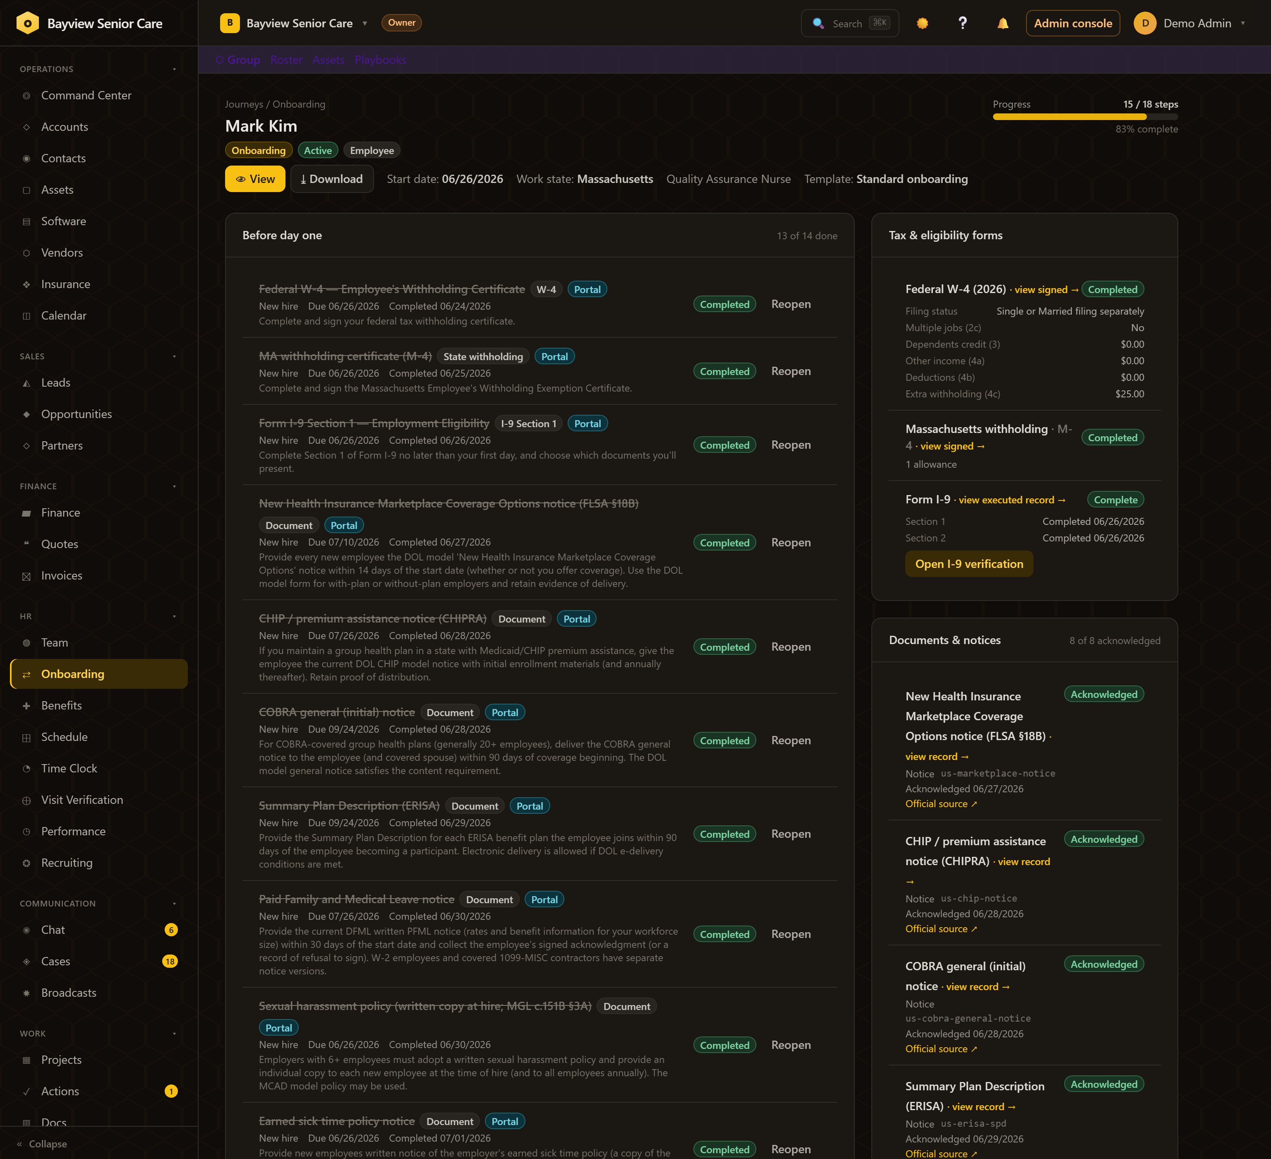The image size is (1271, 1159).
Task: Reopen the COBRA general notice step
Action: [x=791, y=740]
